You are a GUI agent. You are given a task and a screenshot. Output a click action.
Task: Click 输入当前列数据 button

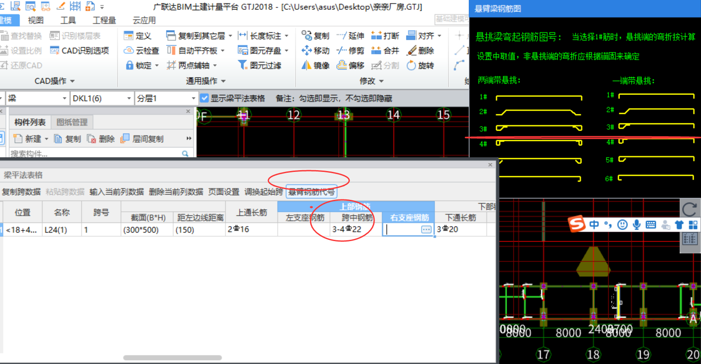[117, 192]
